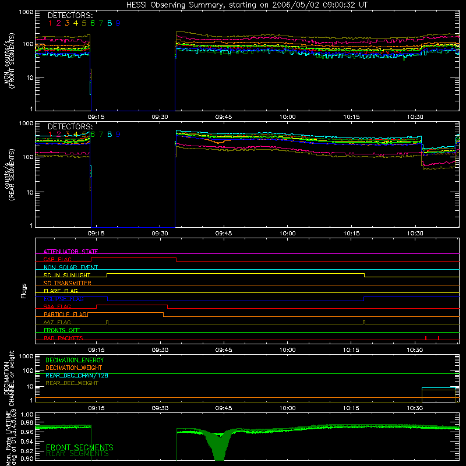Click the later red BAD_PACKETS tick mark
Viewport: 466px width, 466px height.
tap(439, 338)
